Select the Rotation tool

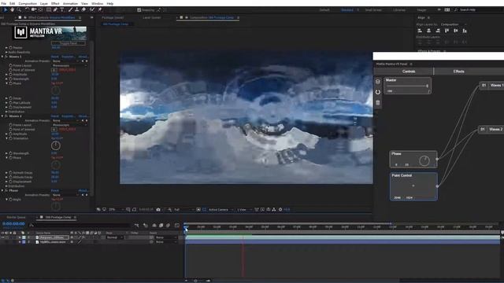pyautogui.click(x=27, y=10)
